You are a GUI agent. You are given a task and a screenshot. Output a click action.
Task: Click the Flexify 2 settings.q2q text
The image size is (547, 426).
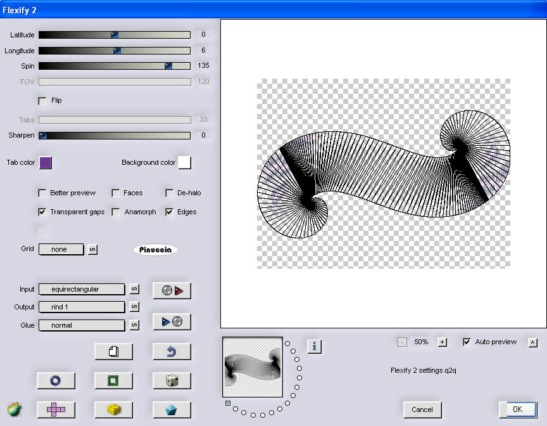pyautogui.click(x=423, y=370)
